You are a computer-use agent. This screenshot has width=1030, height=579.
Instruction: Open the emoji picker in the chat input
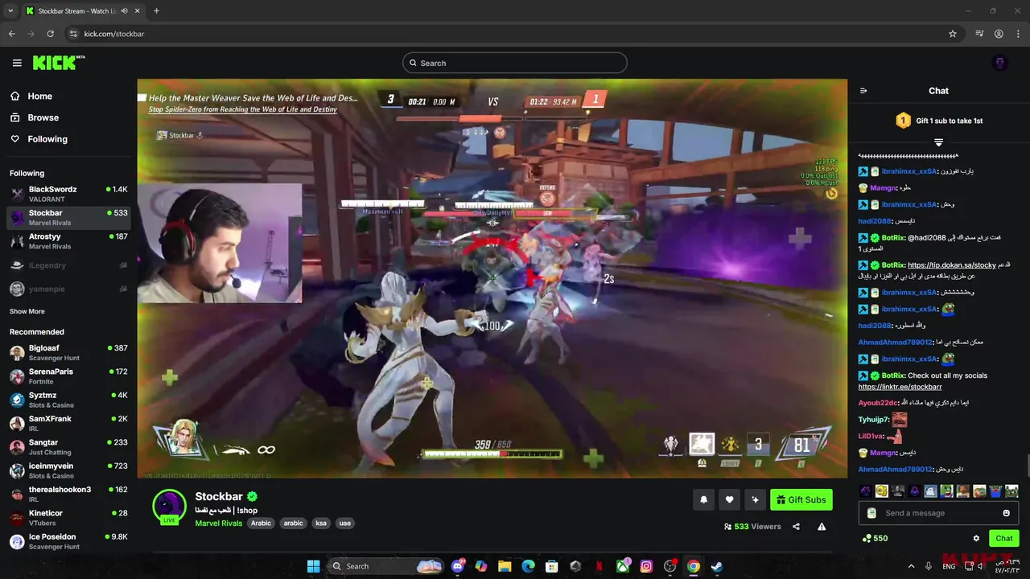click(1006, 513)
